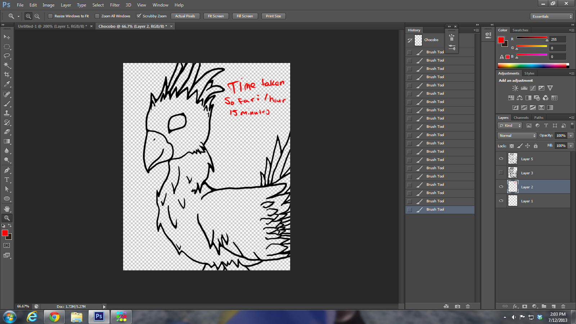The image size is (576, 324).
Task: Click the Zoom In magnifier option
Action: point(28,16)
